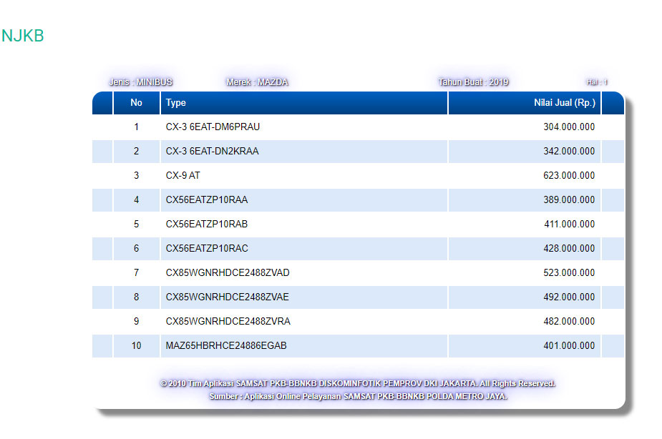
Task: Click the 'No' column header
Action: (x=137, y=103)
